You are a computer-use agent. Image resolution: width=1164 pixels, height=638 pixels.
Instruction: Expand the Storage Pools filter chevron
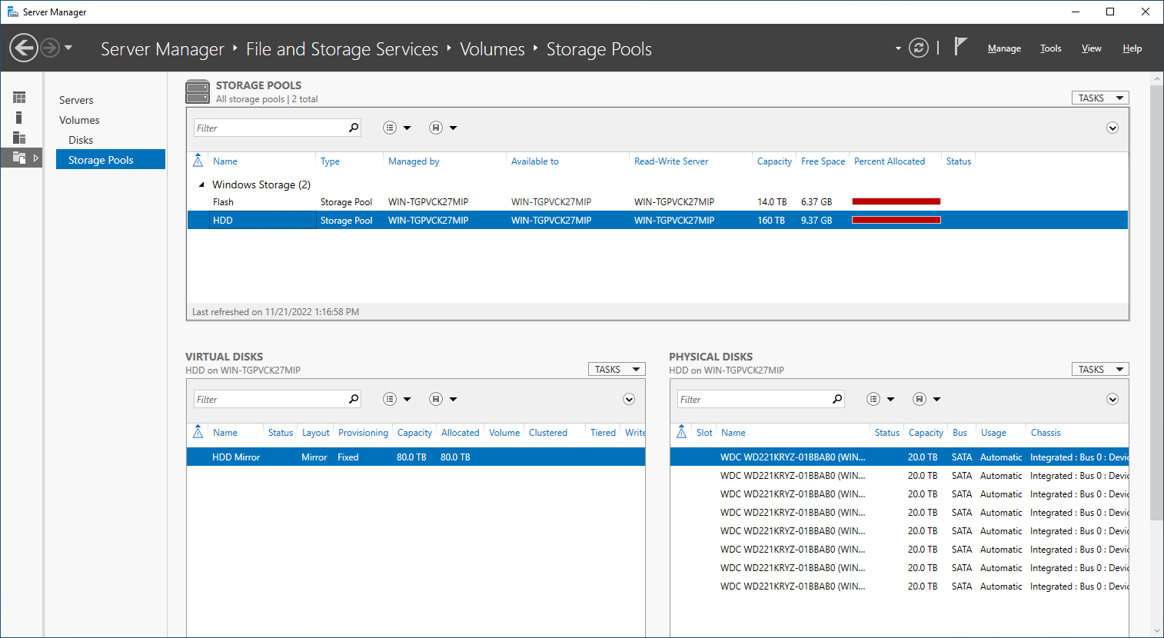1112,128
